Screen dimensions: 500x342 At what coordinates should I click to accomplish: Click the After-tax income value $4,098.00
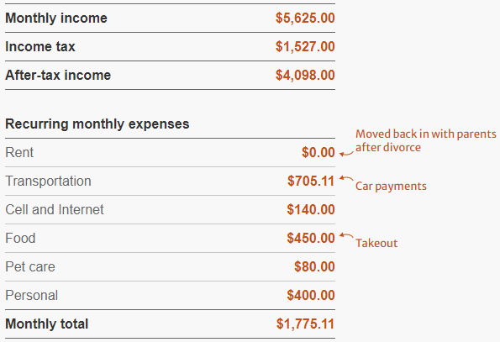point(305,76)
